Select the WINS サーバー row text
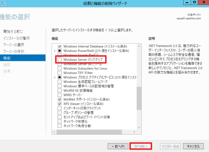The width and height of the screenshot is (209, 152). tap(73, 95)
